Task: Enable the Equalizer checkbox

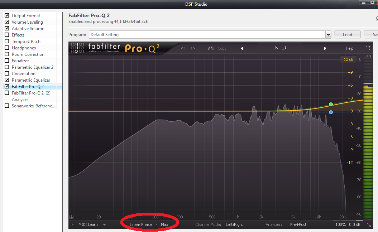Action: point(7,61)
